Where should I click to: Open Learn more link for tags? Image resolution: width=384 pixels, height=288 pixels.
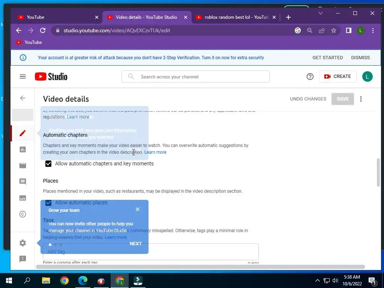[116, 237]
